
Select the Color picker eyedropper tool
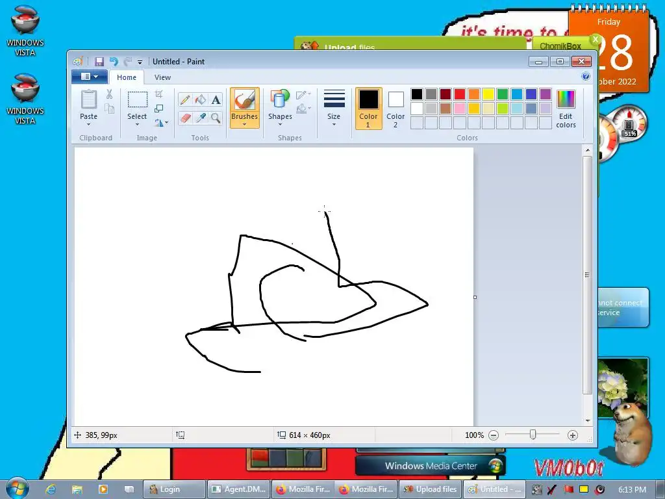(x=200, y=118)
